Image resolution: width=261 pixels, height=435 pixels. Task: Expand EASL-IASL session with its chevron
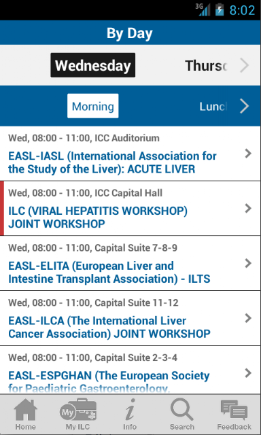(248, 154)
